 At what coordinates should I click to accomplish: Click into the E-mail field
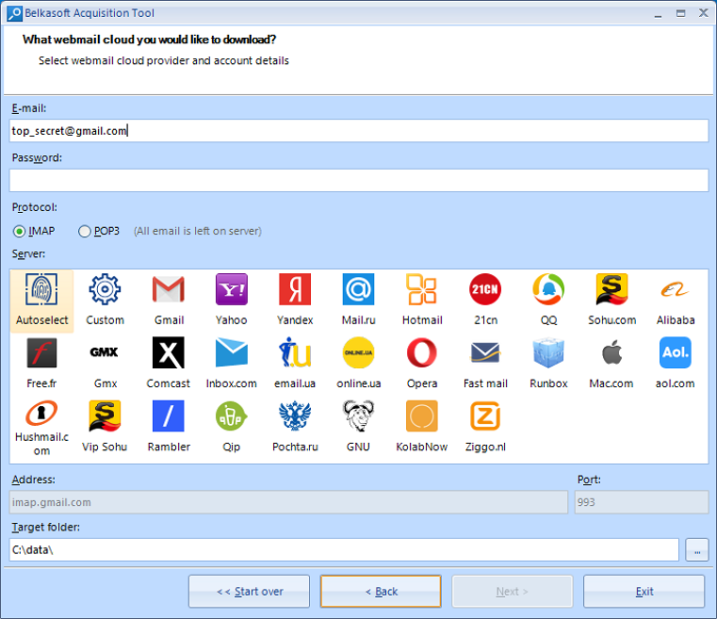click(x=358, y=131)
